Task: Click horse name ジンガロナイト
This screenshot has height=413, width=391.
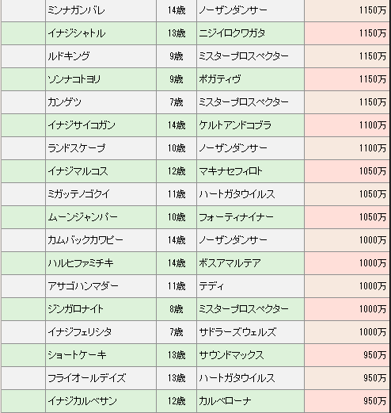Action: pos(75,309)
